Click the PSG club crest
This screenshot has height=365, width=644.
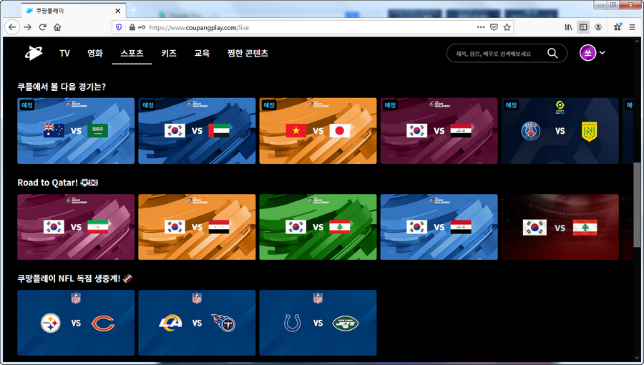531,131
